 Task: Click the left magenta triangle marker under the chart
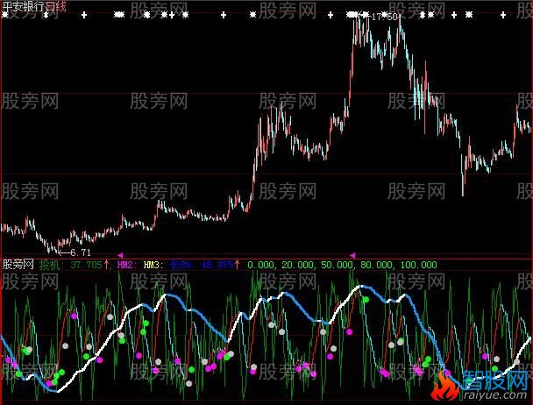pyautogui.click(x=120, y=255)
